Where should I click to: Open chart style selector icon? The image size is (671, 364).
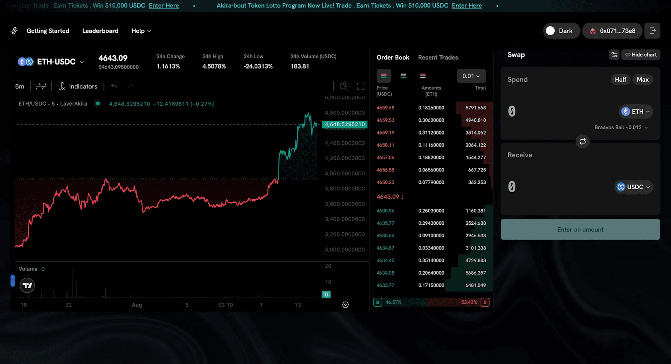pos(41,86)
